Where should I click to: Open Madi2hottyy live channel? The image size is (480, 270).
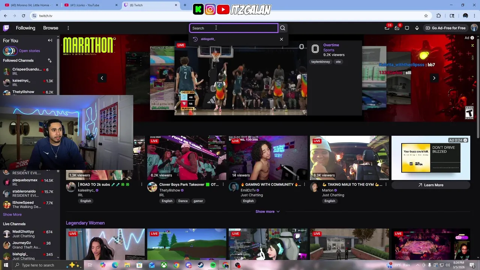(x=29, y=234)
